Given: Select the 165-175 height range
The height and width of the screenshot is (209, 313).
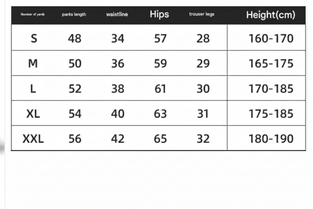Looking at the screenshot, I should coord(271,64).
